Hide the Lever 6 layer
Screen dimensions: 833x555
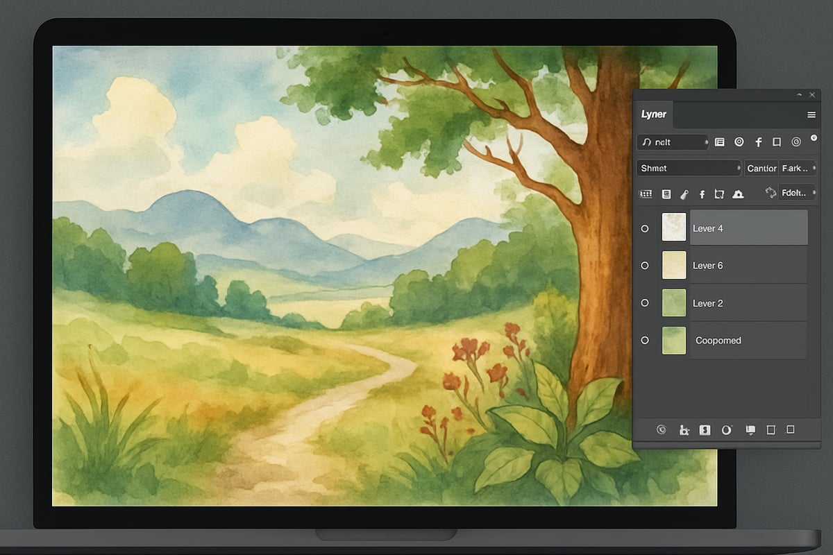645,266
